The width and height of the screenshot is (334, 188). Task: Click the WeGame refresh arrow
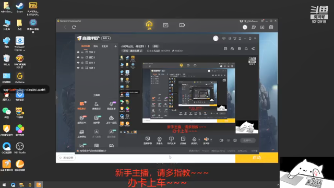click(x=74, y=27)
